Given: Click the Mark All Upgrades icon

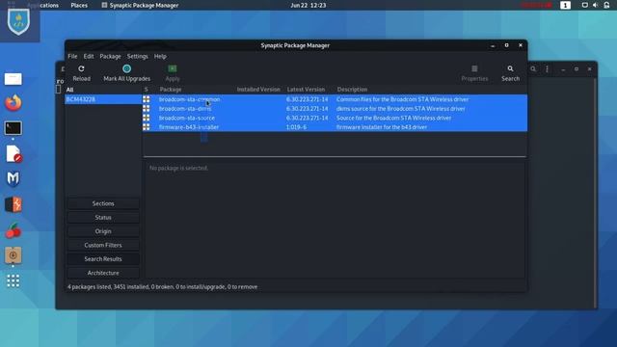Looking at the screenshot, I should 126,68.
